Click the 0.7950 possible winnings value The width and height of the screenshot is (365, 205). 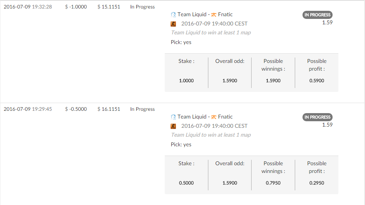tap(273, 183)
